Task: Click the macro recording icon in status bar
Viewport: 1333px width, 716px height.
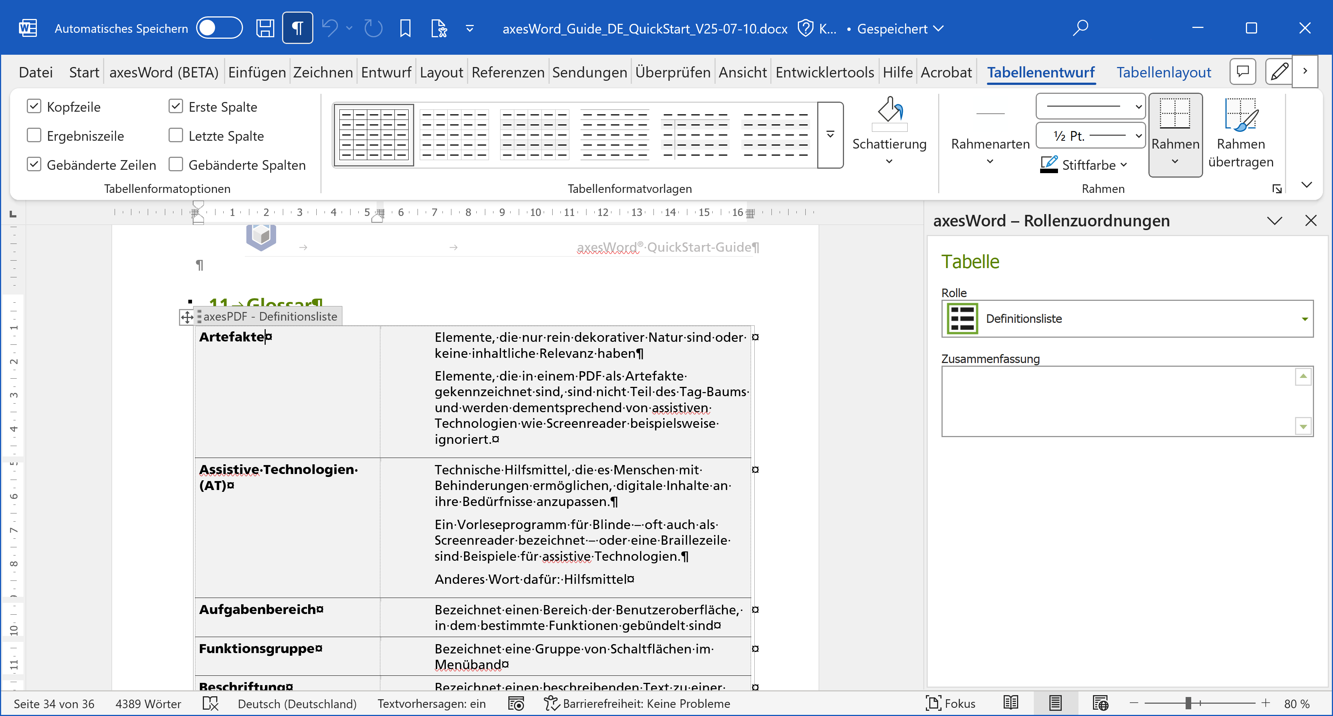Action: click(x=516, y=704)
